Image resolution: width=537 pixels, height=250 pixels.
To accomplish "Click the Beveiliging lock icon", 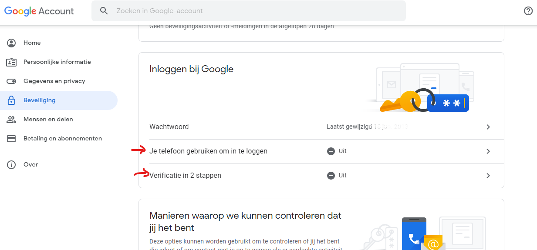I will click(x=11, y=100).
